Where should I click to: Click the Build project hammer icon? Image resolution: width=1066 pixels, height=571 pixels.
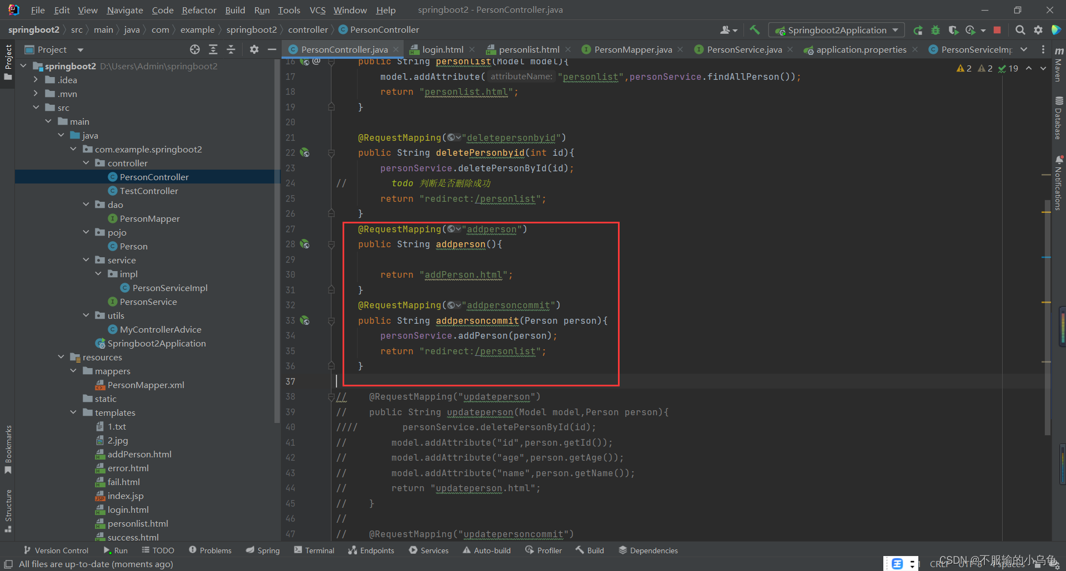coord(755,30)
